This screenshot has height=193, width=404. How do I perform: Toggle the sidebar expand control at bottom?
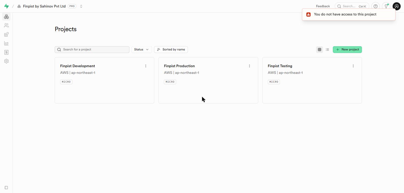point(6,188)
